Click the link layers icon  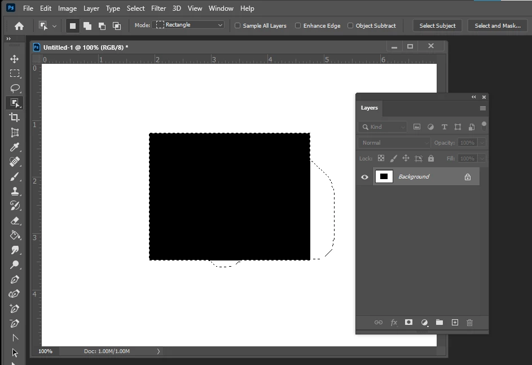[x=379, y=323]
